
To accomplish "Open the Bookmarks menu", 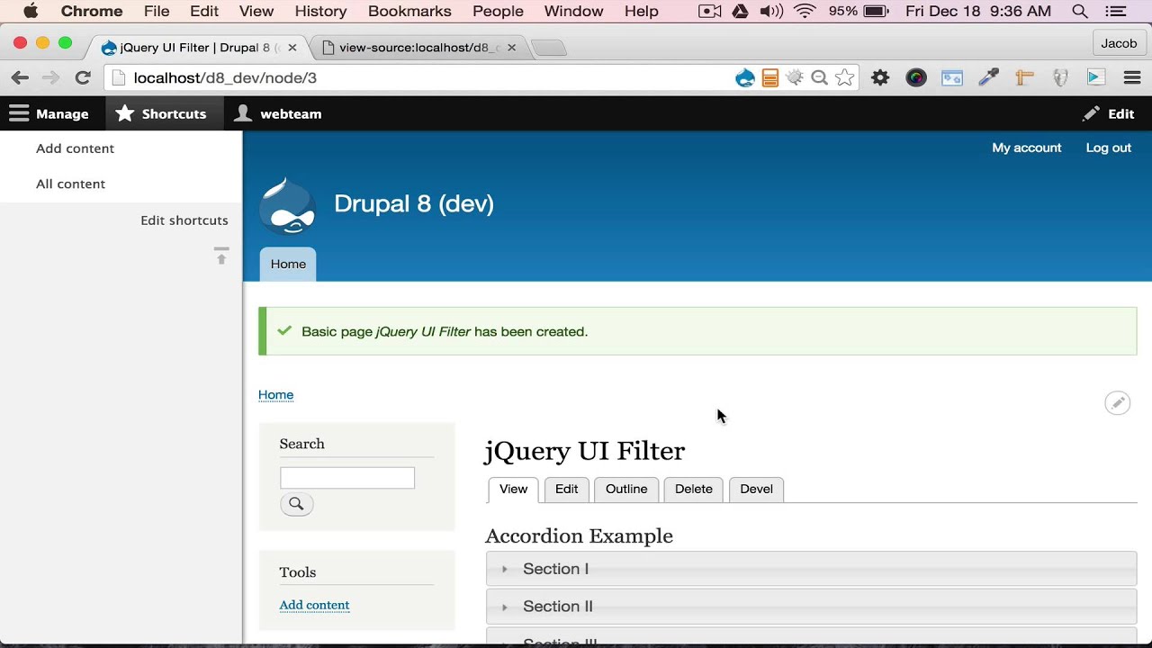I will [x=409, y=12].
